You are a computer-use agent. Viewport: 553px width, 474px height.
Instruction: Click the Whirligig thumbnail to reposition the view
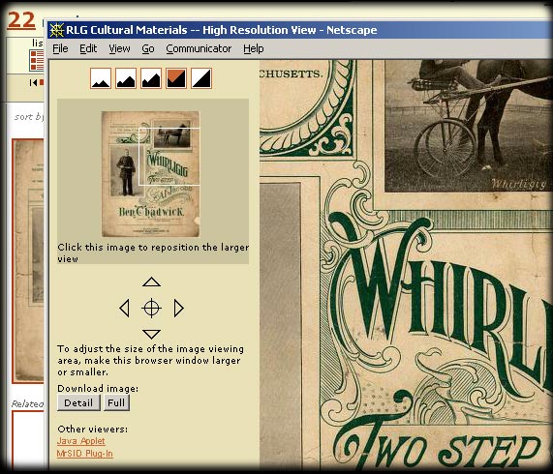(150, 174)
